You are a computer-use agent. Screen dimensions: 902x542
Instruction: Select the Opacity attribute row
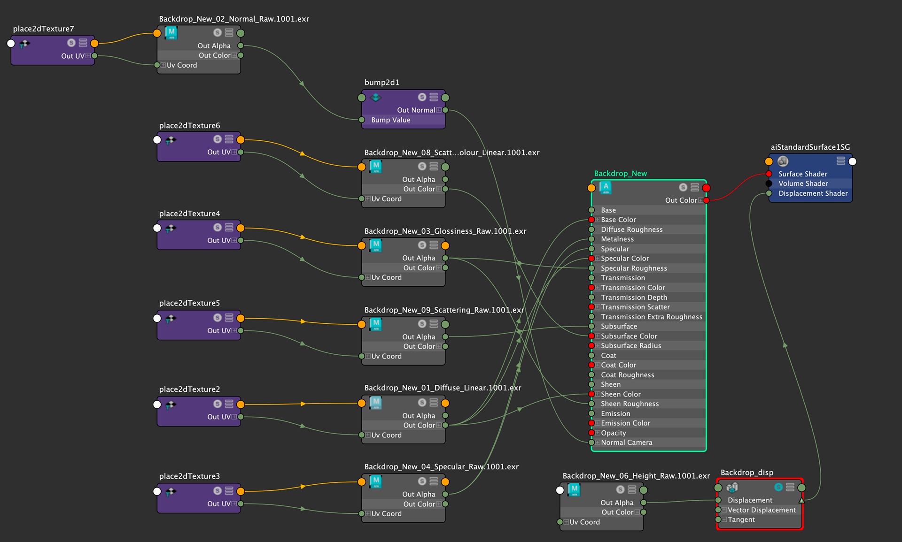pos(649,433)
